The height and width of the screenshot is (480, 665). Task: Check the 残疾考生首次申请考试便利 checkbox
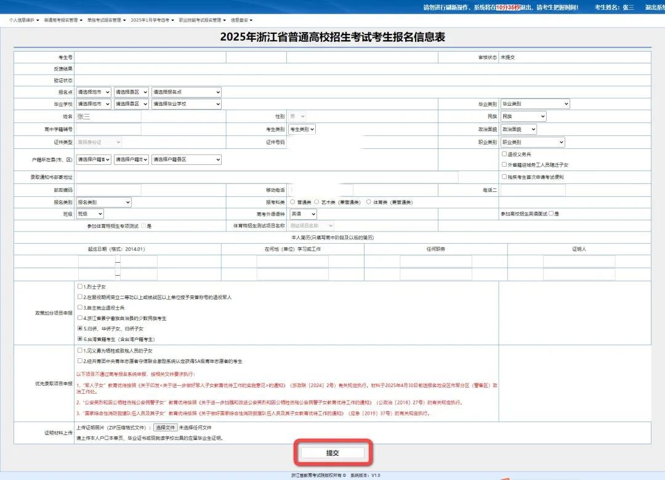click(x=504, y=177)
